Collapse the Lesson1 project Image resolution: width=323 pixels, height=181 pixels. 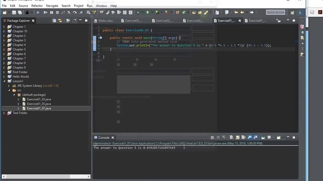[4, 81]
